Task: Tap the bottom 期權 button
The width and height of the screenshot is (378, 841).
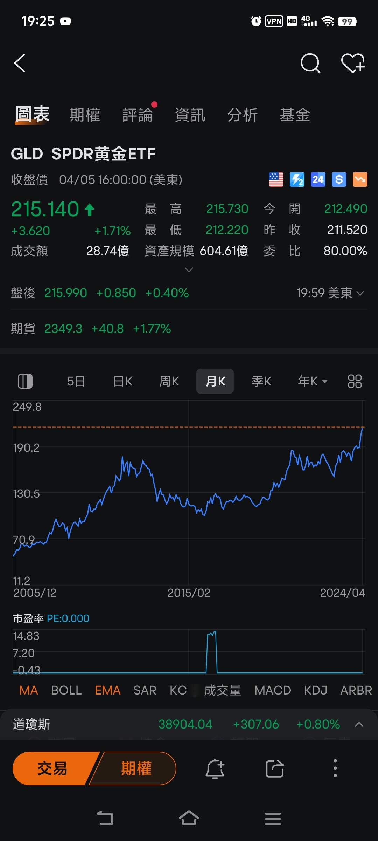Action: [136, 768]
